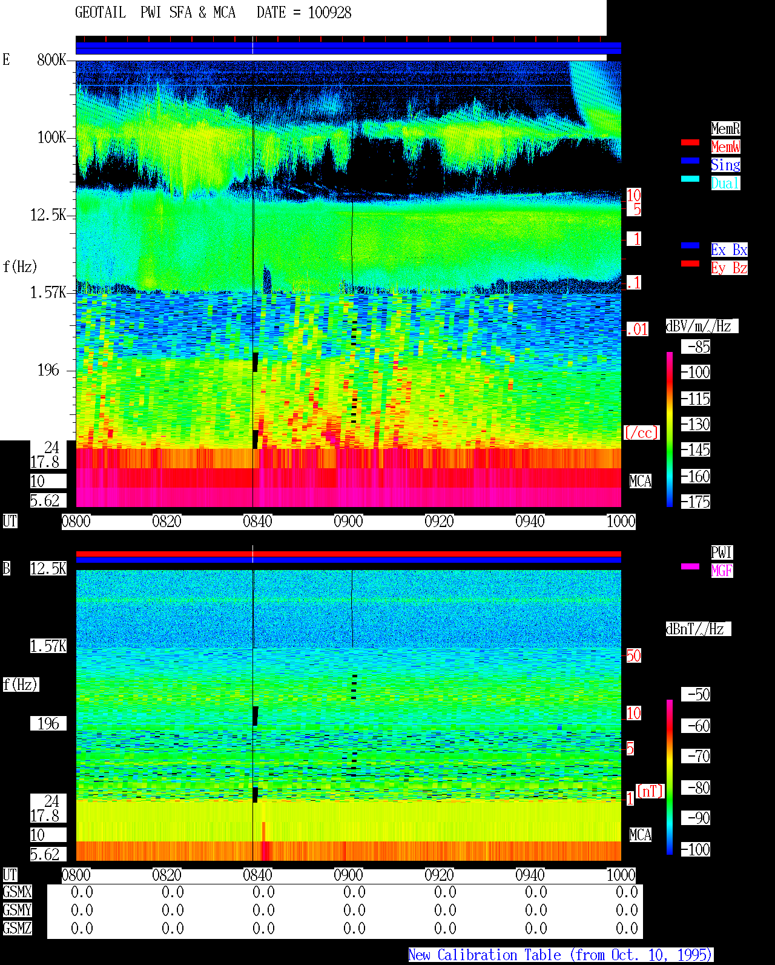Click the [nT] magnetic field unit label
The height and width of the screenshot is (965, 775).
[650, 791]
